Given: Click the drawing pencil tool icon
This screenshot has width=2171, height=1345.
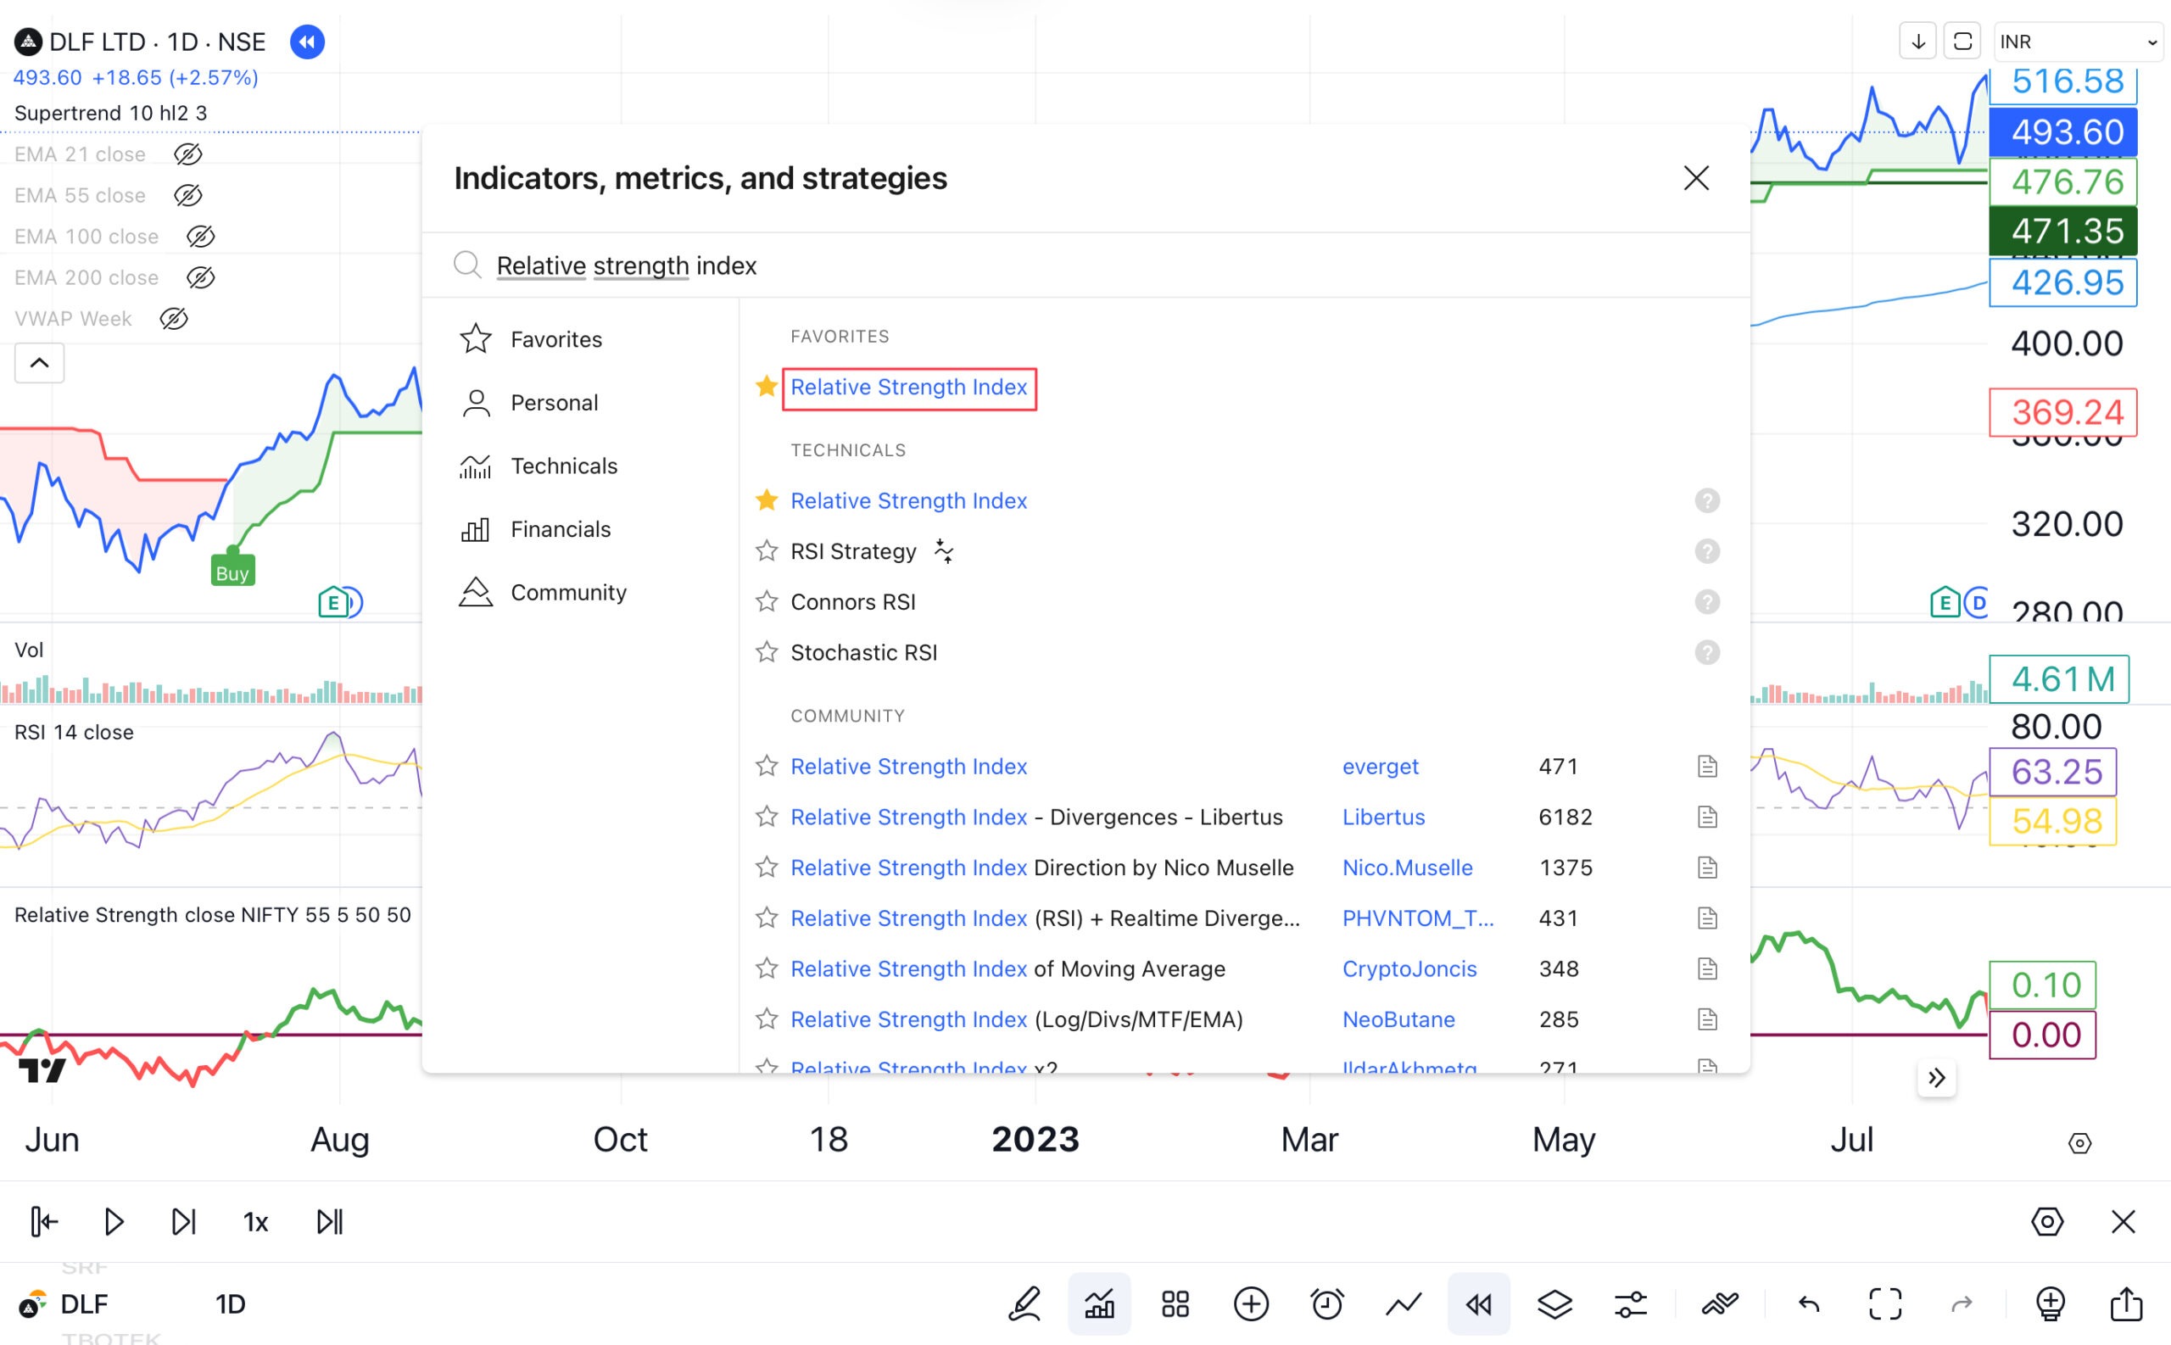Looking at the screenshot, I should click(x=1024, y=1304).
